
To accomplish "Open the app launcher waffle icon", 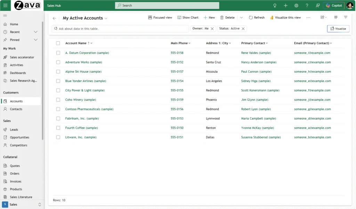I will click(5, 6).
